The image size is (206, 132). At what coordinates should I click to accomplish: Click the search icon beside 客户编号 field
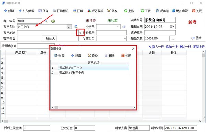coord(46,21)
